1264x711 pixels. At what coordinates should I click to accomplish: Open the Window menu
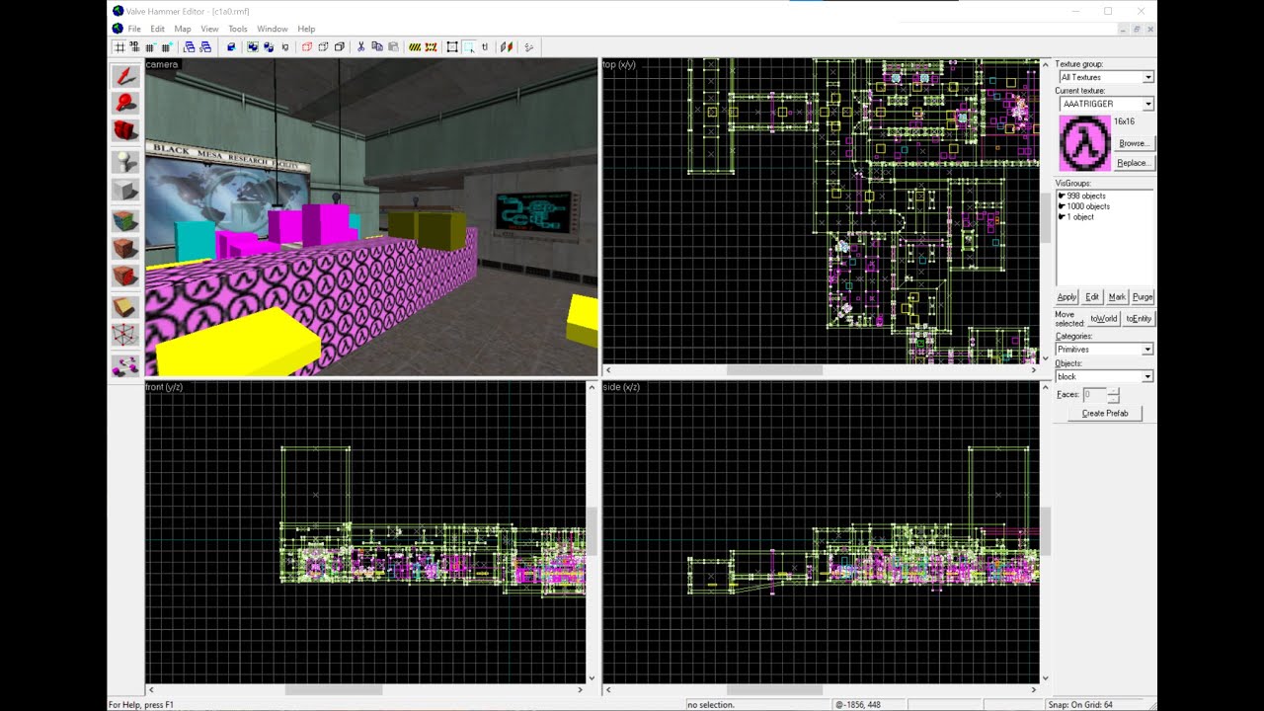pos(273,29)
